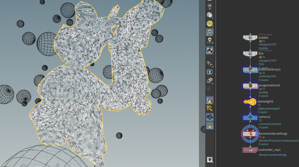Click the node name 'assignmaterial1'

[269, 86]
